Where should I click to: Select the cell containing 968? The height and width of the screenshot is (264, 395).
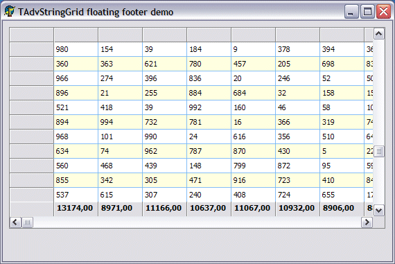76,137
